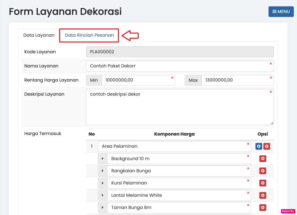
Task: Delete the Area Pelaminan row
Action: click(267, 146)
